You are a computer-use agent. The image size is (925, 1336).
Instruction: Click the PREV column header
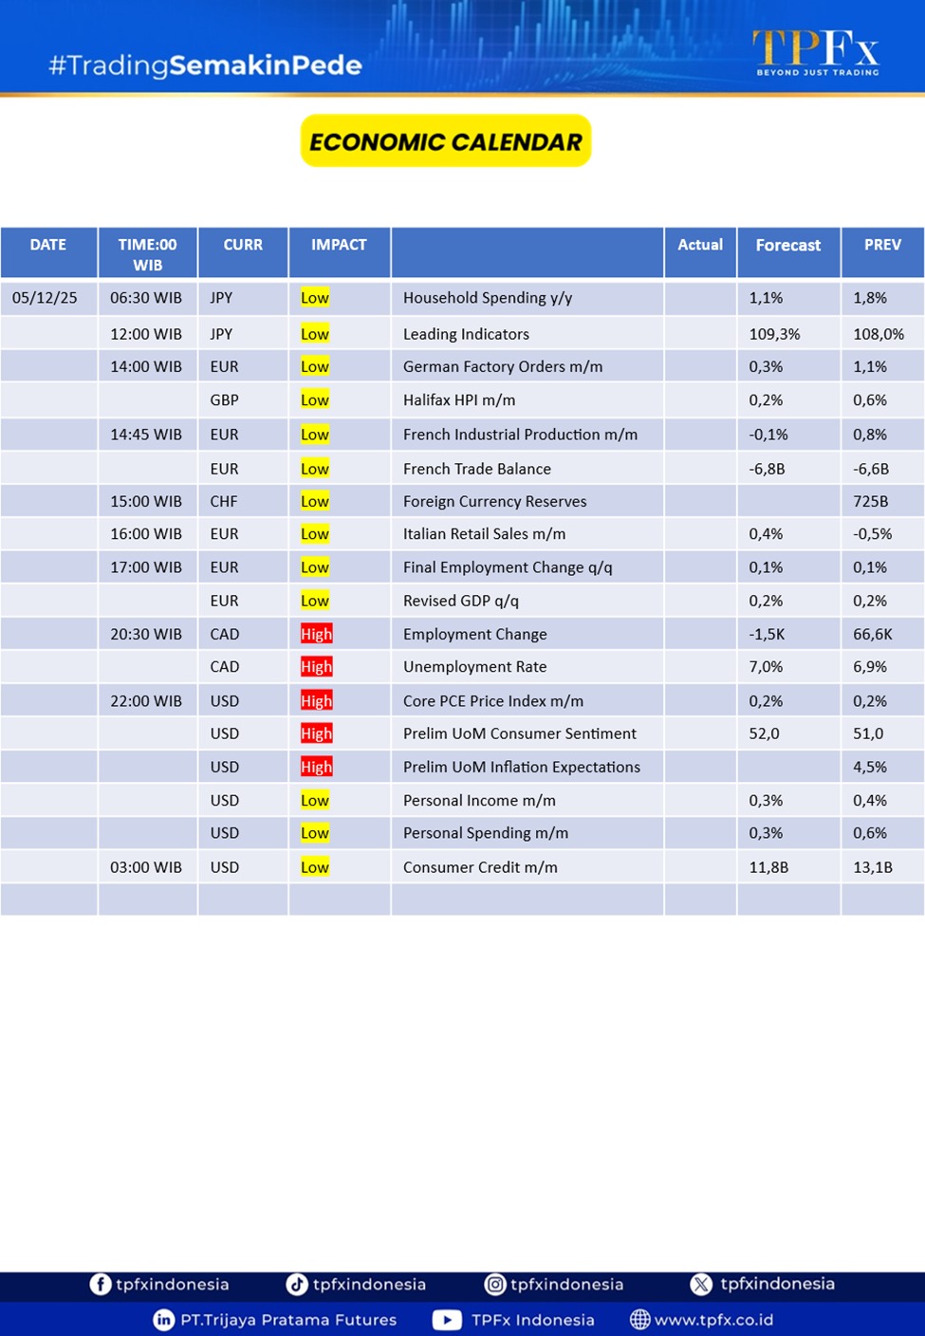(881, 245)
